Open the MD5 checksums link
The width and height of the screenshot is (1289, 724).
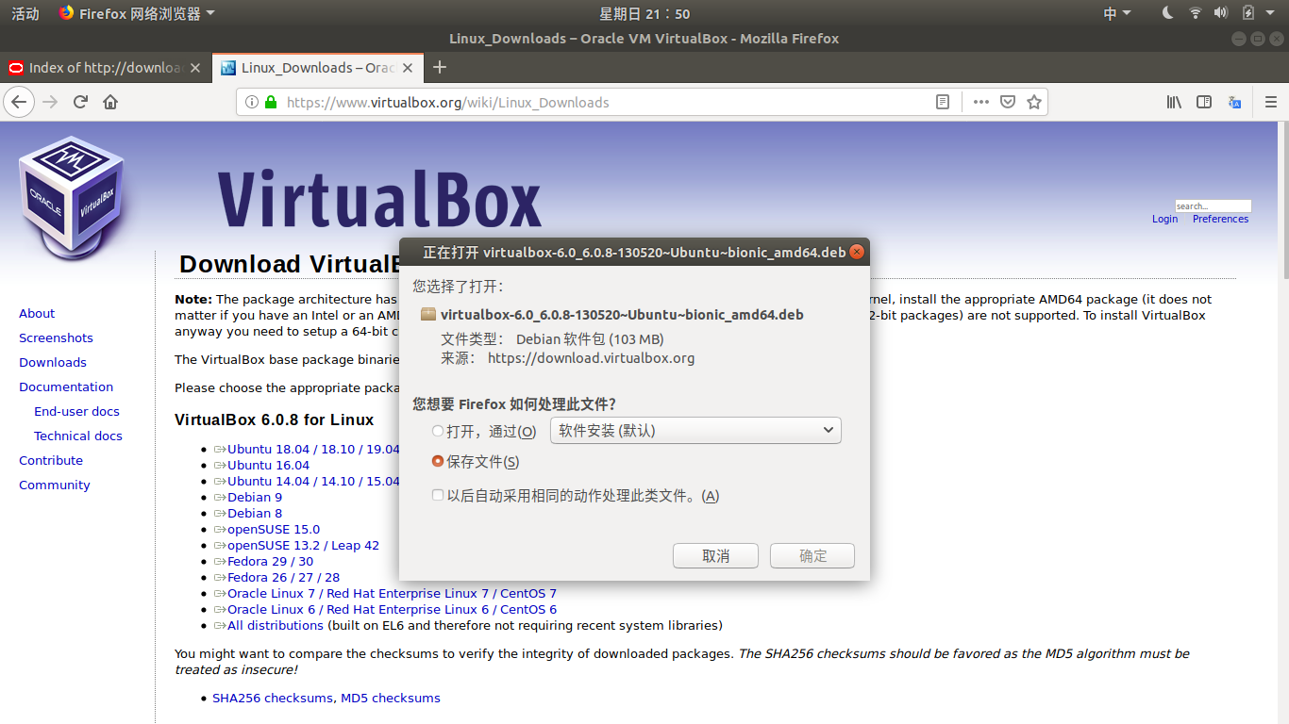click(391, 698)
